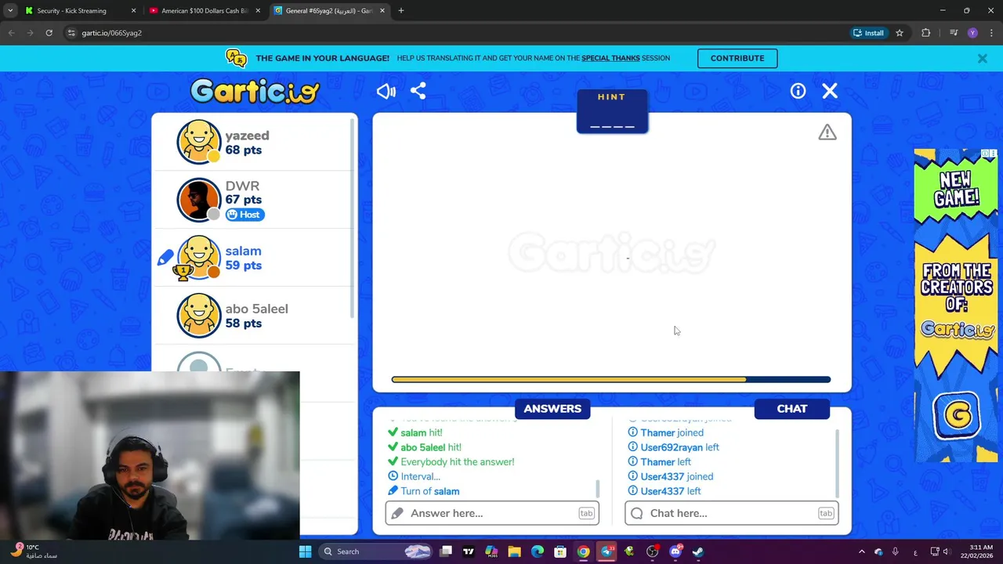Expand the tab search dropdown

[10, 11]
